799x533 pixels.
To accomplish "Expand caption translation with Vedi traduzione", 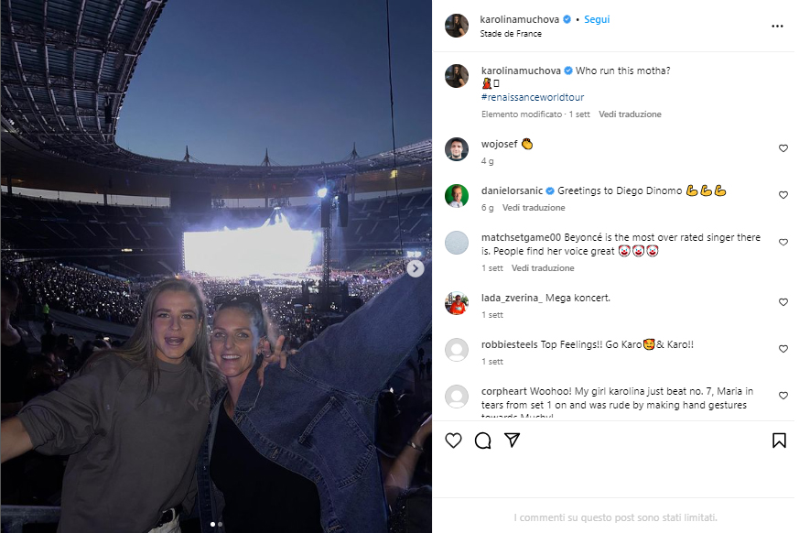I will click(x=630, y=114).
